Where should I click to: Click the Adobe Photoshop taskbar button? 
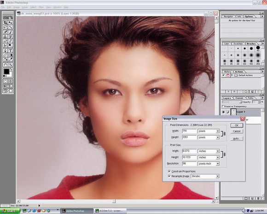tap(76, 211)
